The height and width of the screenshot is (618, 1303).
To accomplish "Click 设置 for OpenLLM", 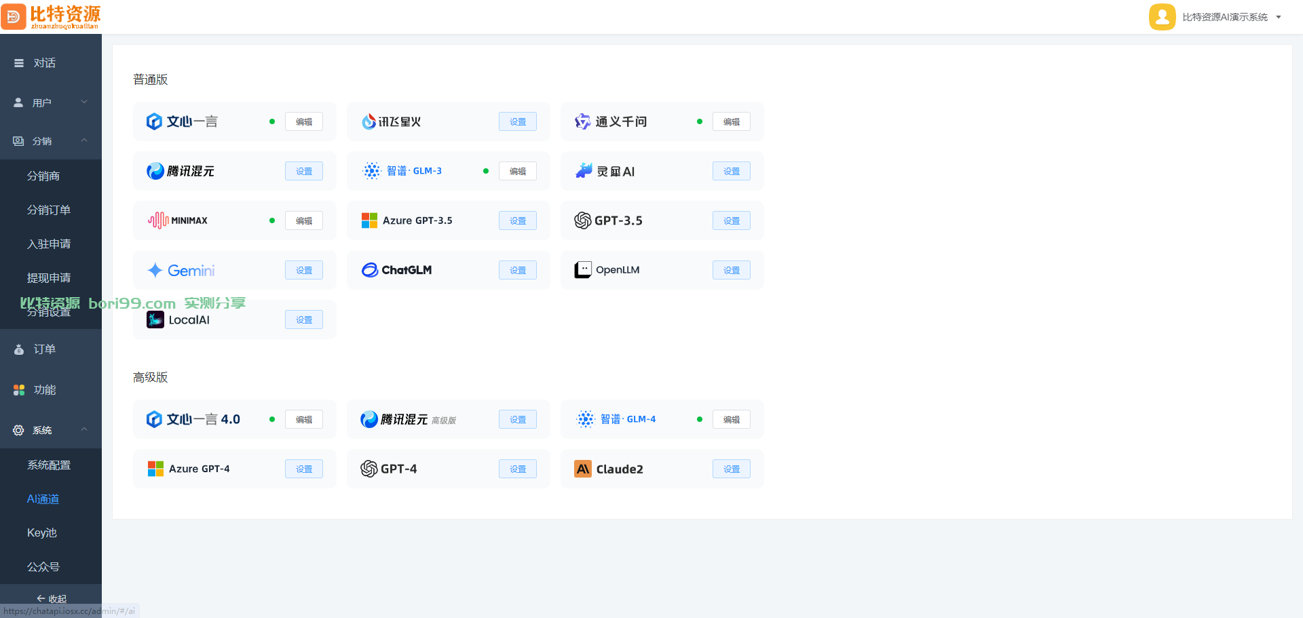I will (732, 270).
